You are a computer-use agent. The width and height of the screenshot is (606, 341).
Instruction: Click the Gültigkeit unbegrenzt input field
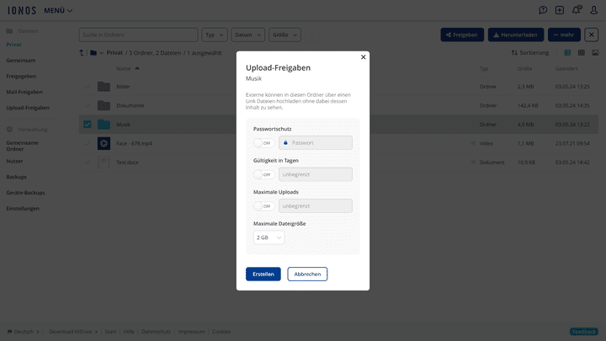[316, 175]
